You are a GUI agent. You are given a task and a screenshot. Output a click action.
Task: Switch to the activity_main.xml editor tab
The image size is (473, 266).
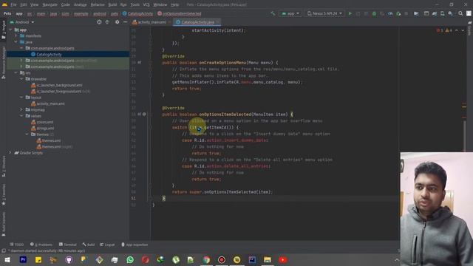152,22
